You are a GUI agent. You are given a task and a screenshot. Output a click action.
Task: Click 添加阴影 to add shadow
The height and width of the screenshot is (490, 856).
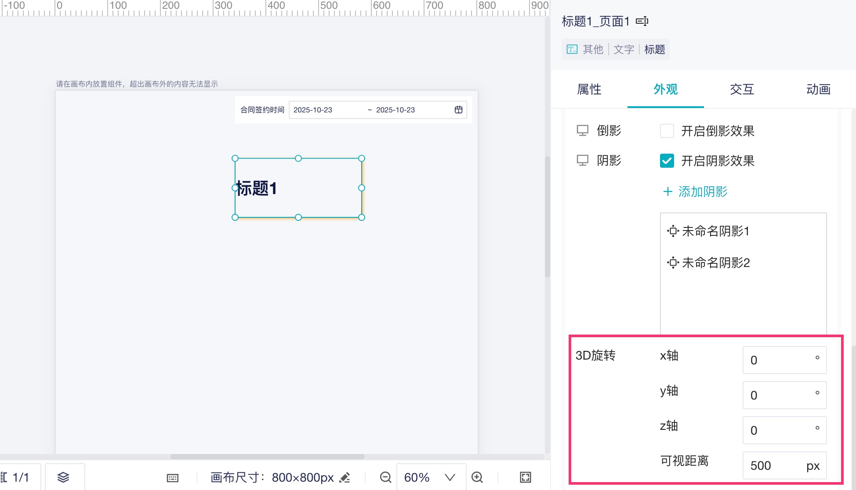point(695,191)
